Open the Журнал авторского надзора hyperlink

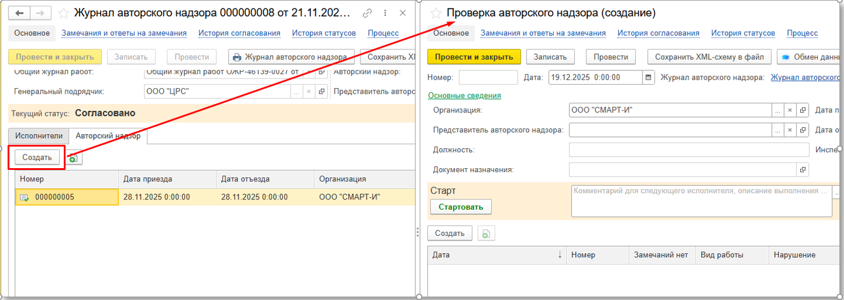click(806, 77)
